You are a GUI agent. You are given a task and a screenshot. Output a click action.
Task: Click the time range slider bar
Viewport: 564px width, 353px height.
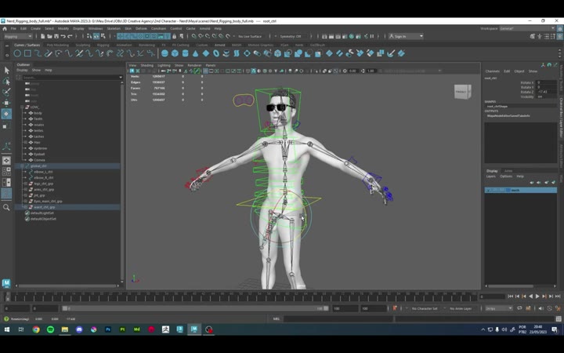(196, 308)
